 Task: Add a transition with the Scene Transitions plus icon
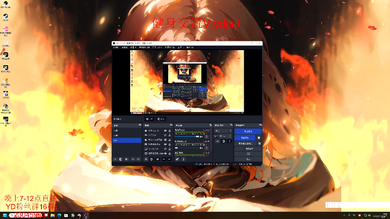[x=217, y=141]
